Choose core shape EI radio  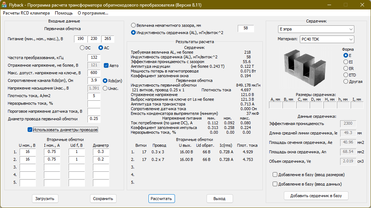click(346, 62)
